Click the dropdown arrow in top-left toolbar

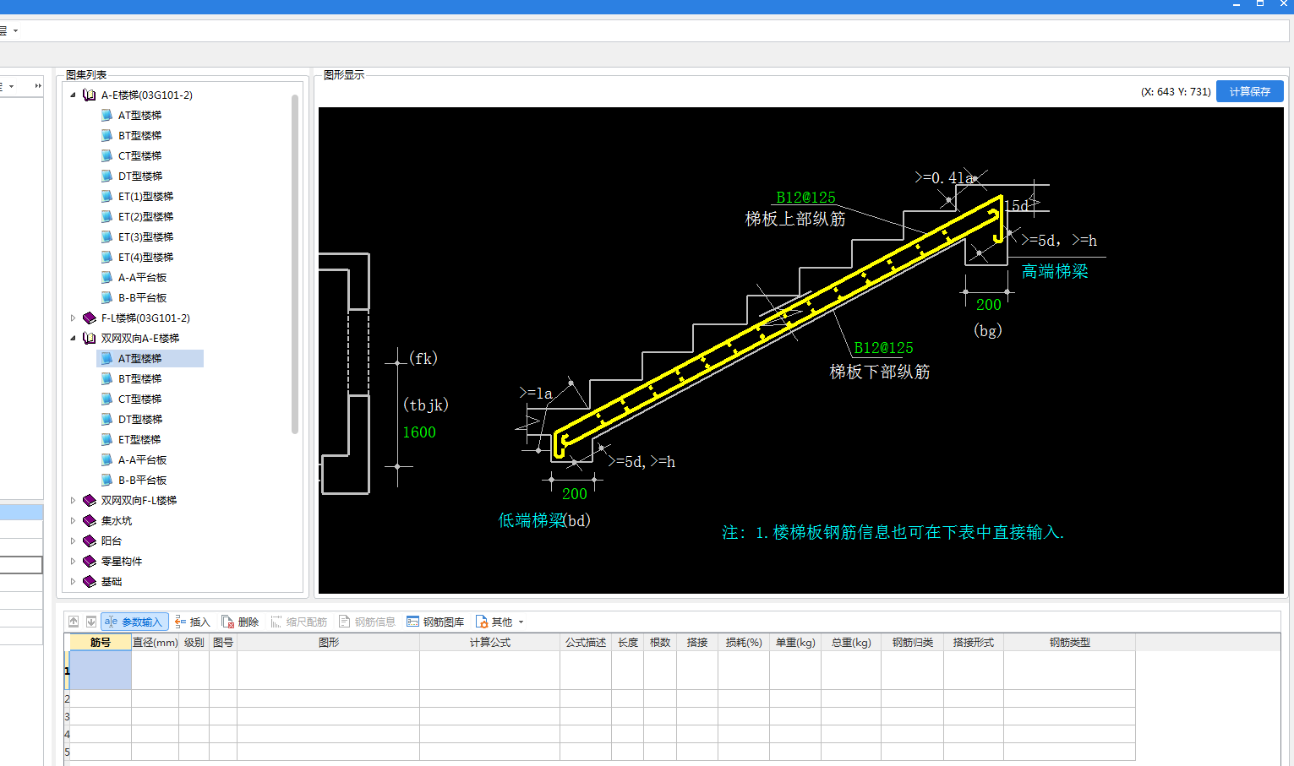pyautogui.click(x=15, y=31)
